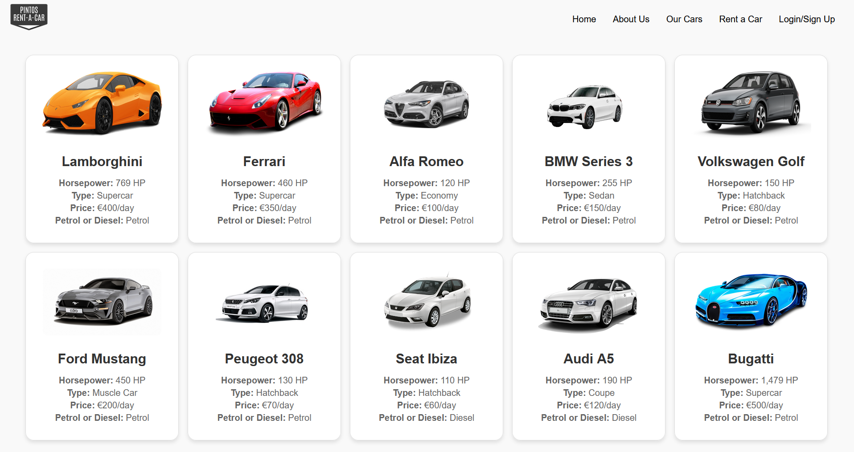
Task: Click the Pintos Rent-A-Car logo
Action: tap(29, 17)
